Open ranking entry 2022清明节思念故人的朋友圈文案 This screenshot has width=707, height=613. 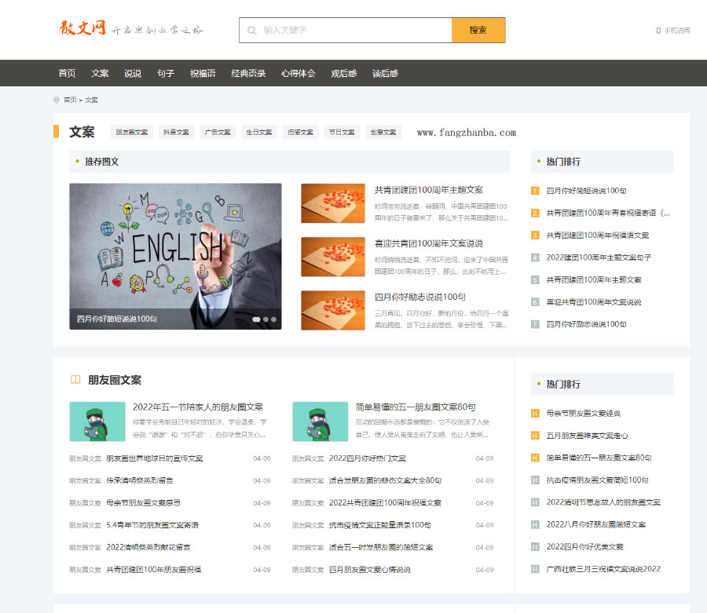[603, 502]
